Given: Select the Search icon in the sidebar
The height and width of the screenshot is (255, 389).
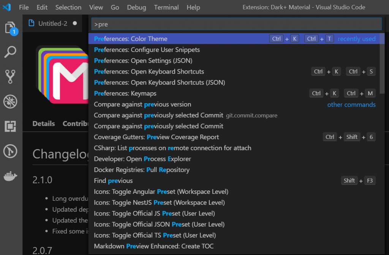Looking at the screenshot, I should (x=10, y=52).
